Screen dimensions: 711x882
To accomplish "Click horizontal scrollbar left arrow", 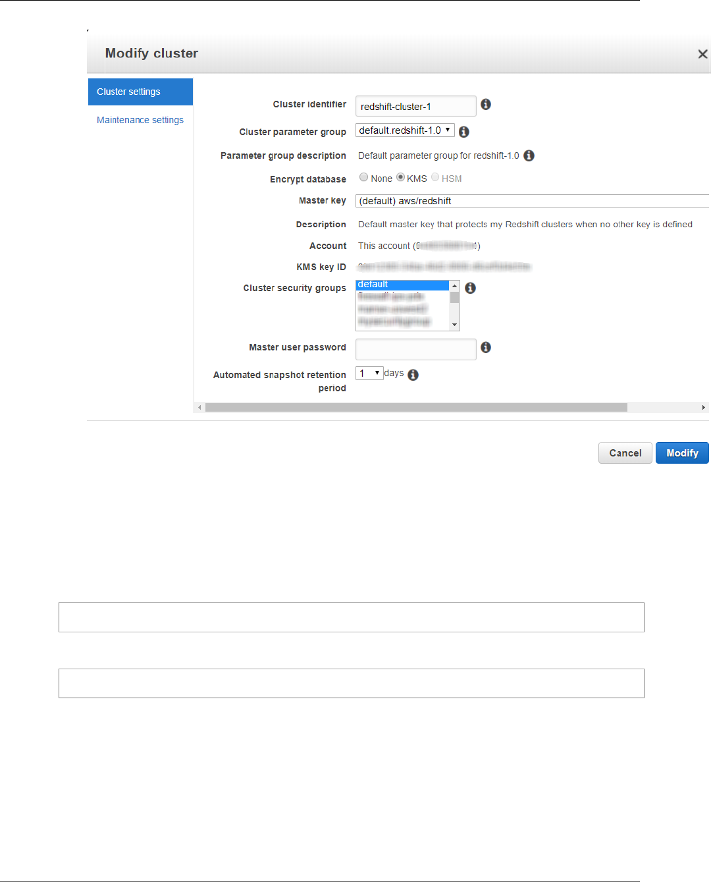I will tap(199, 408).
